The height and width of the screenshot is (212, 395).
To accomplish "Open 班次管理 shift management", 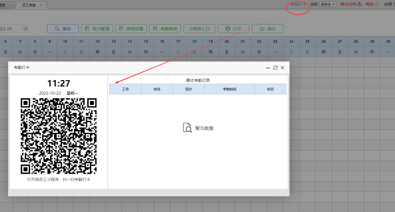I will (97, 29).
